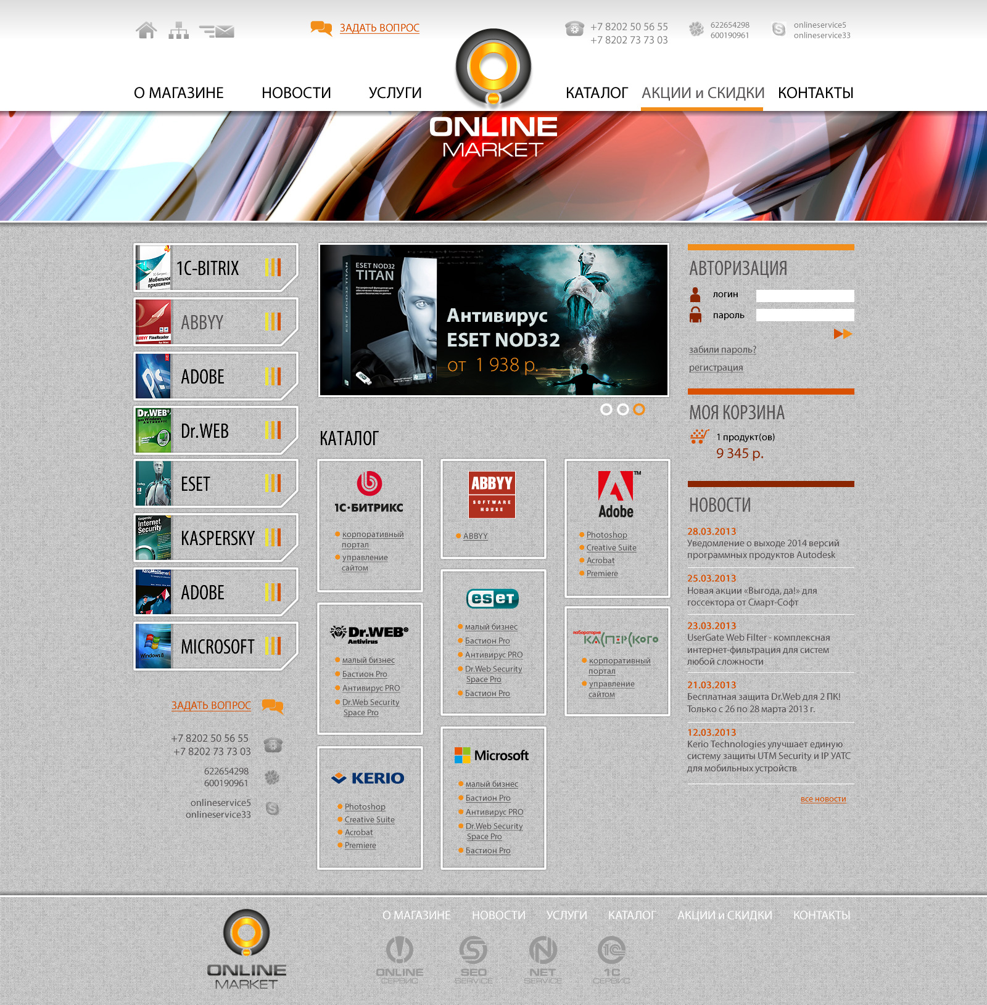
Task: Click the ICQ flower icon in header
Action: coord(696,29)
